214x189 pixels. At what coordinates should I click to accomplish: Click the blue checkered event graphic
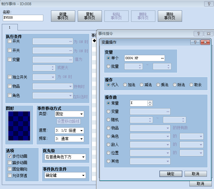(x=19, y=126)
